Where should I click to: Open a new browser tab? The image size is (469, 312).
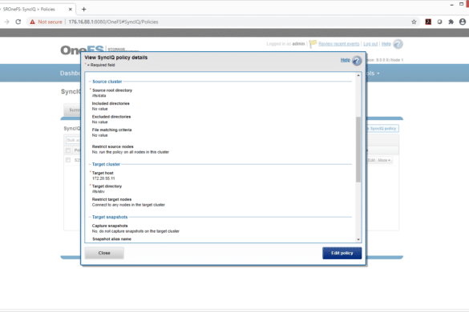pos(83,10)
